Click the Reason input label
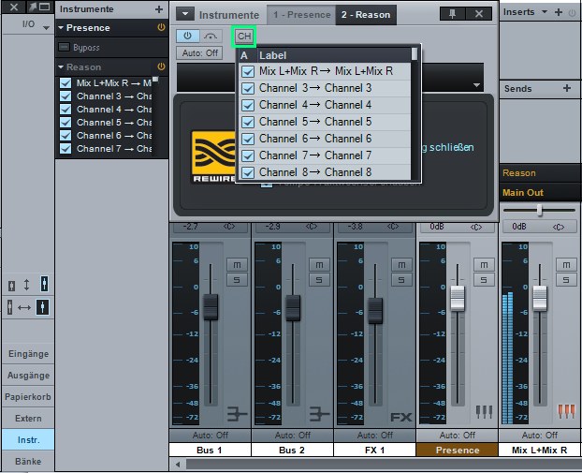The image size is (582, 473). coord(540,172)
